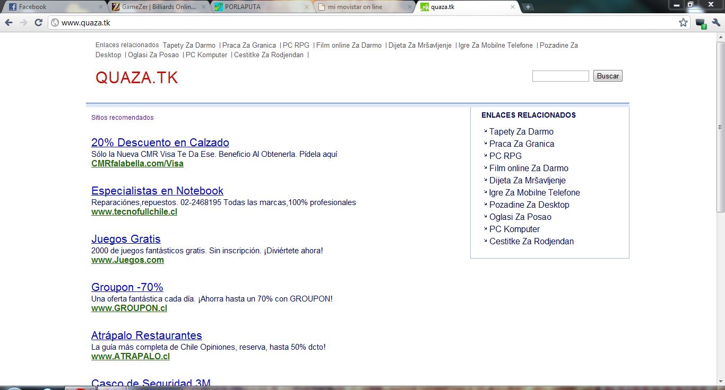Click the ENLACES RELACIONADOS sidebar heading
Screen dimensions: 725x390
(x=529, y=115)
